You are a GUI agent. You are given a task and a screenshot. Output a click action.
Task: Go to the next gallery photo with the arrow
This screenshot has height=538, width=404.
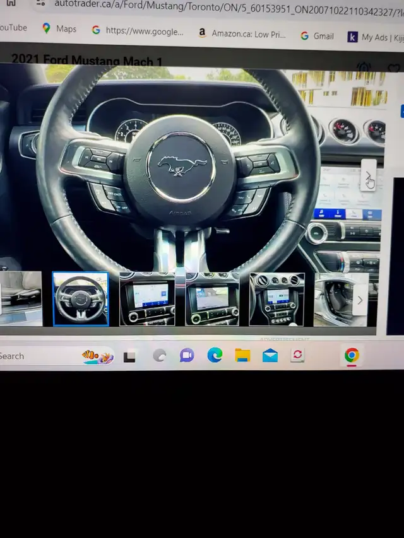pyautogui.click(x=368, y=175)
